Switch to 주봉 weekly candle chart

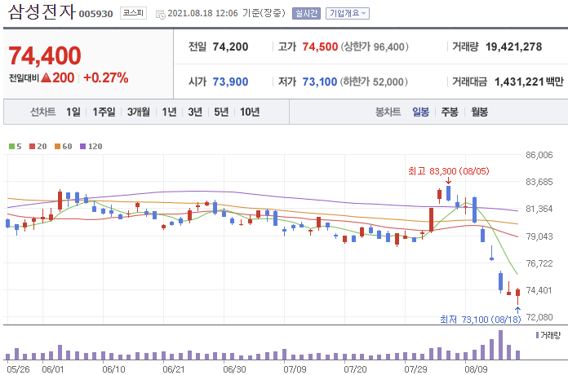click(450, 112)
